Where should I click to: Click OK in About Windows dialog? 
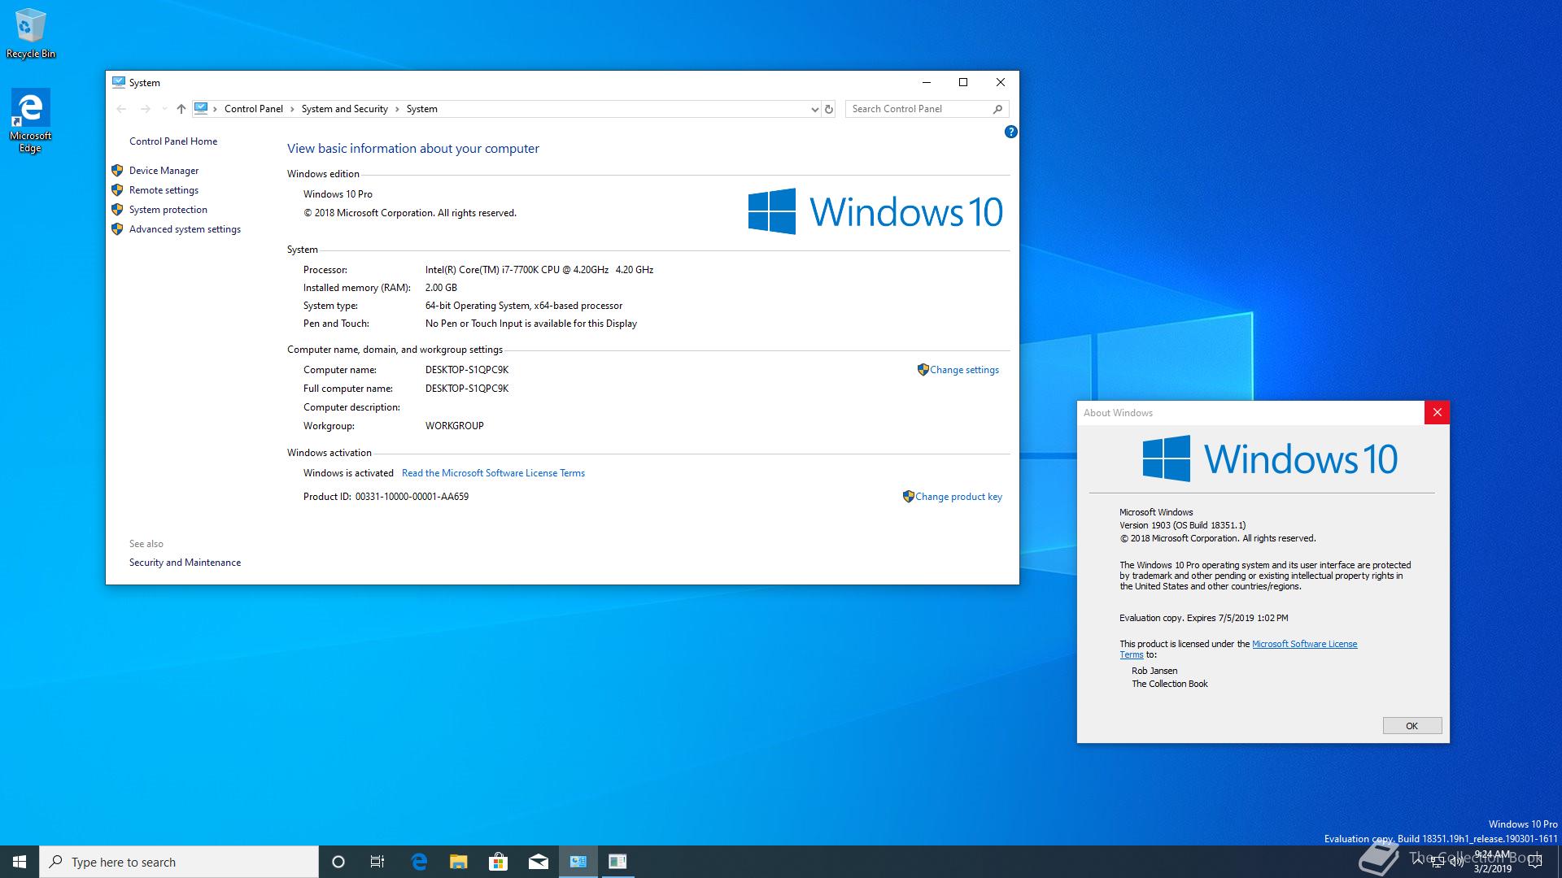point(1412,726)
